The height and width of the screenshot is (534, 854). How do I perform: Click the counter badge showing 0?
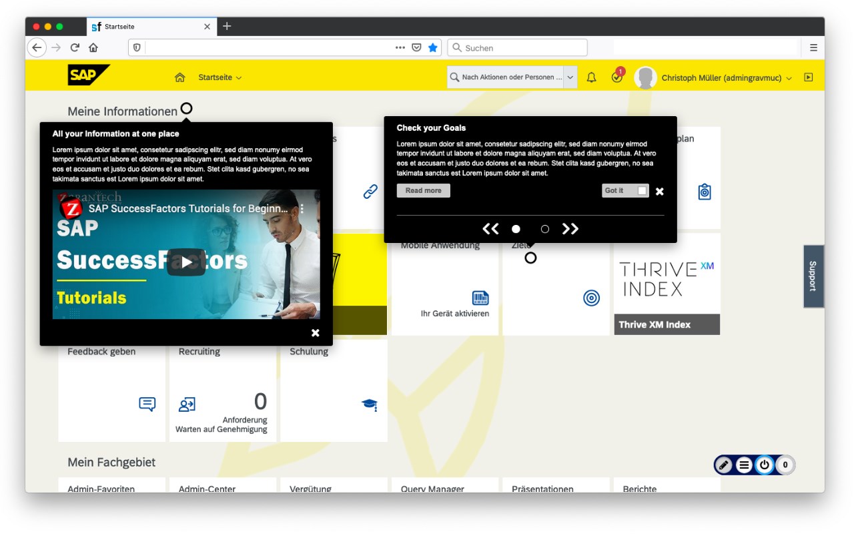coord(785,465)
